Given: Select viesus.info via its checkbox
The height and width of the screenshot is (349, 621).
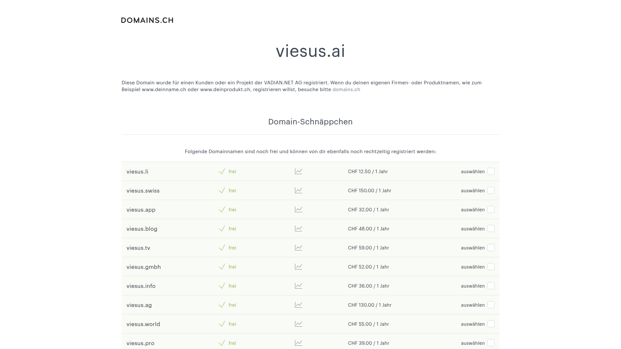Looking at the screenshot, I should (491, 286).
